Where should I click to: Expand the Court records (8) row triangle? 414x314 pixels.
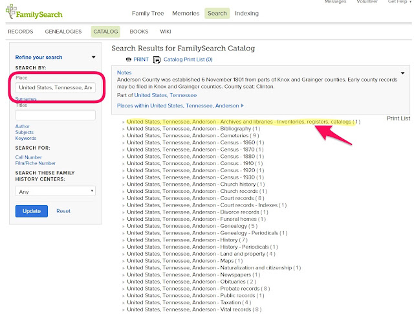click(x=124, y=199)
